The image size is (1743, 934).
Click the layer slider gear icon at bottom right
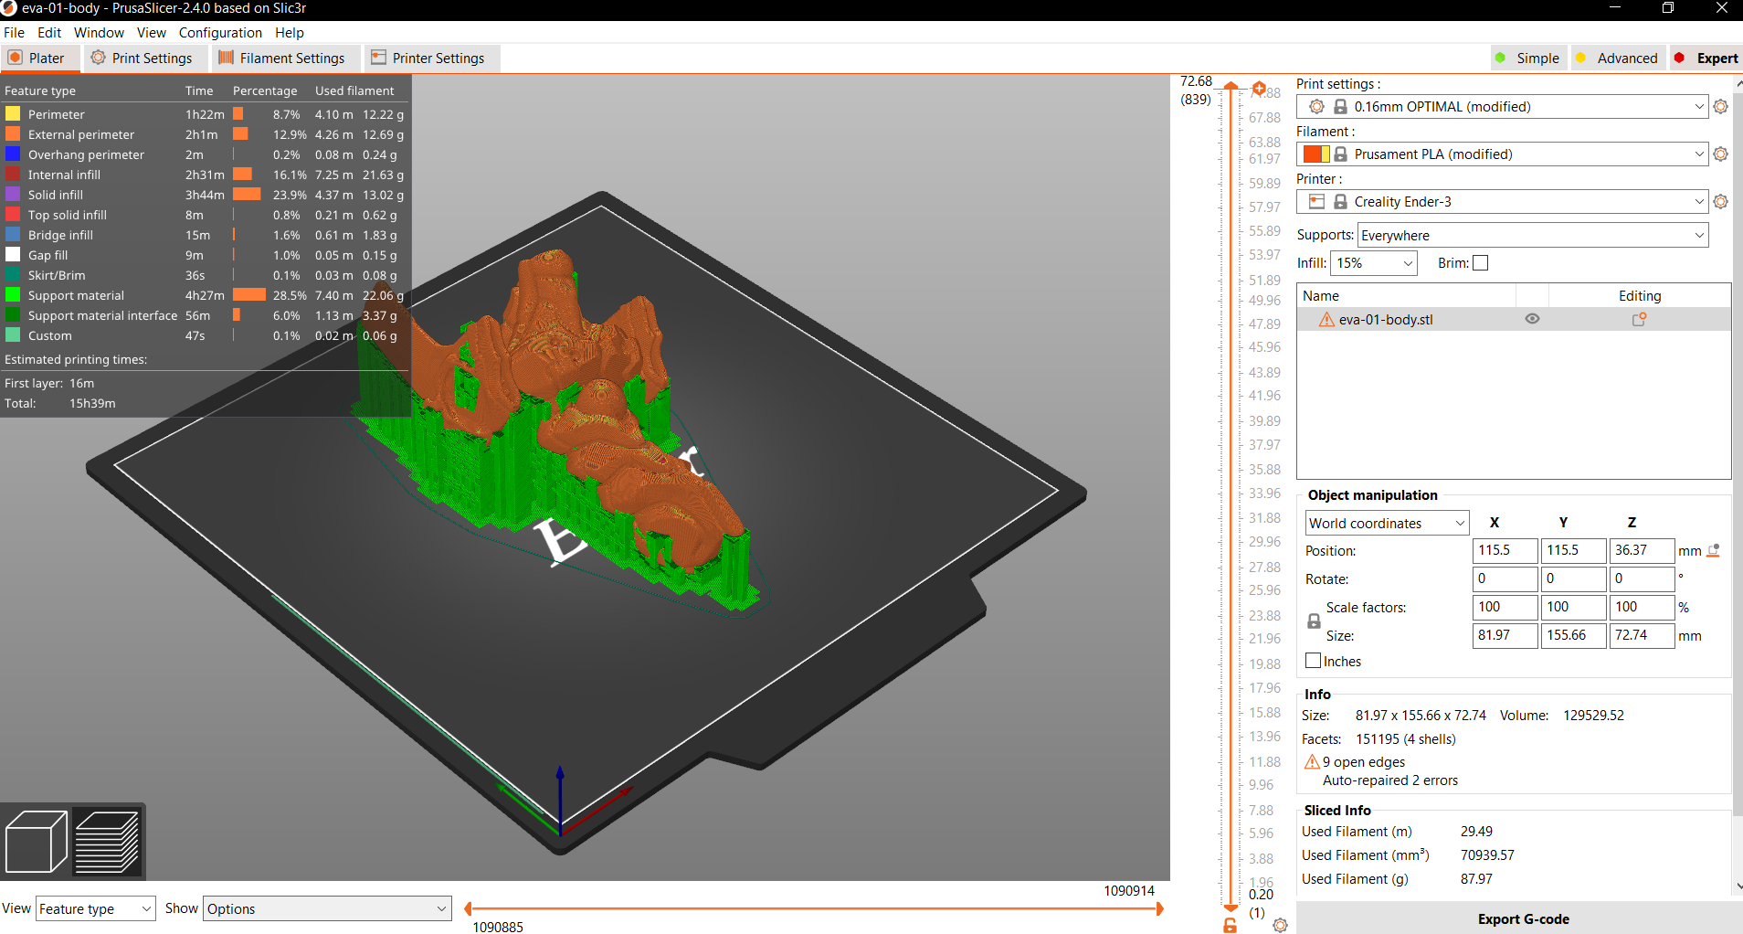[x=1280, y=925]
